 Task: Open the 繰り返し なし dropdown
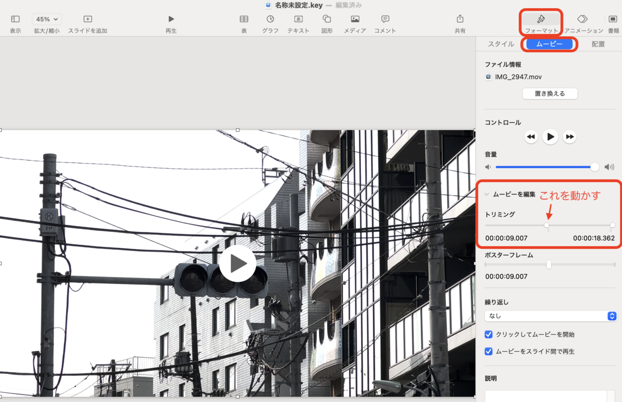tap(550, 316)
